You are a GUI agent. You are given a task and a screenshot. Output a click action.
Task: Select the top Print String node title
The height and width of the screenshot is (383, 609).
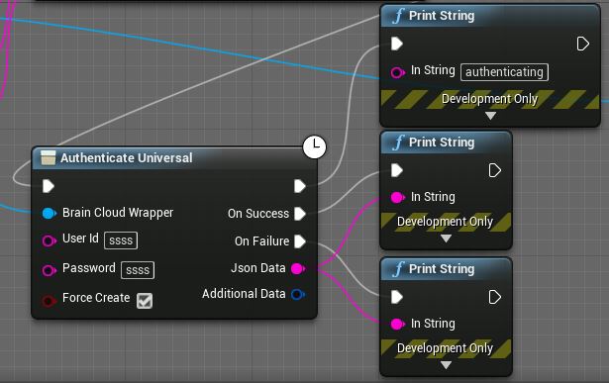click(442, 16)
